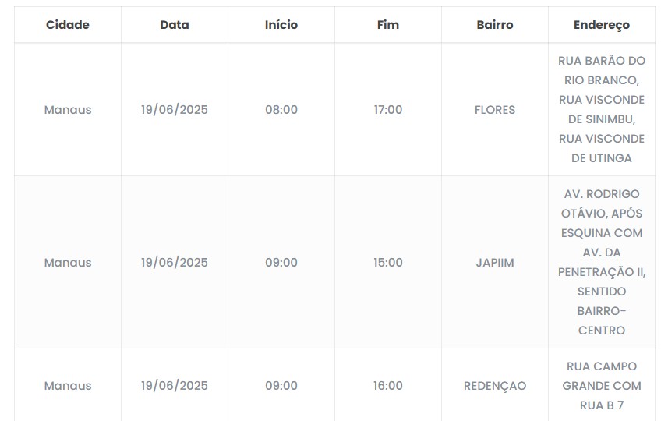Select the Rua Campo Grande address cell

602,386
